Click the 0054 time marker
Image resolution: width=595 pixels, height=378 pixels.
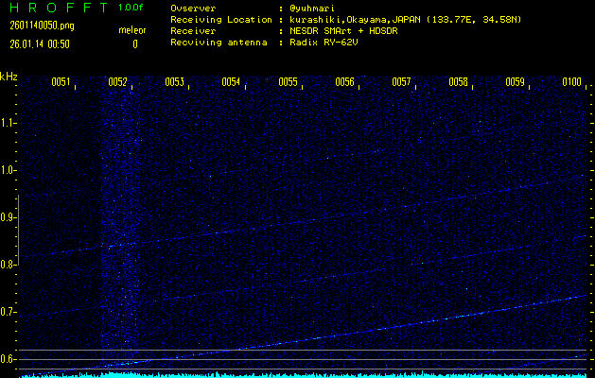pos(231,82)
